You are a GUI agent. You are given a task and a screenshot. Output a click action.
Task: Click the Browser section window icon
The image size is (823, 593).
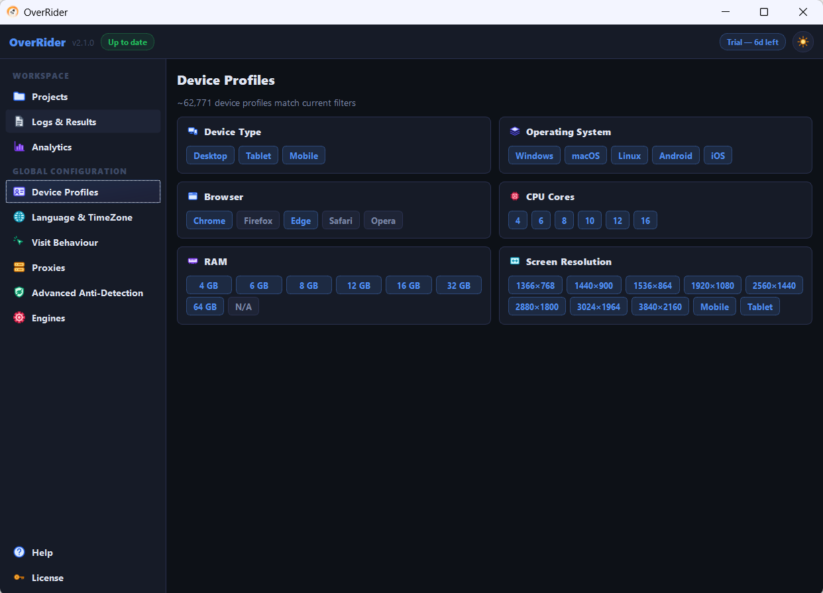tap(193, 197)
